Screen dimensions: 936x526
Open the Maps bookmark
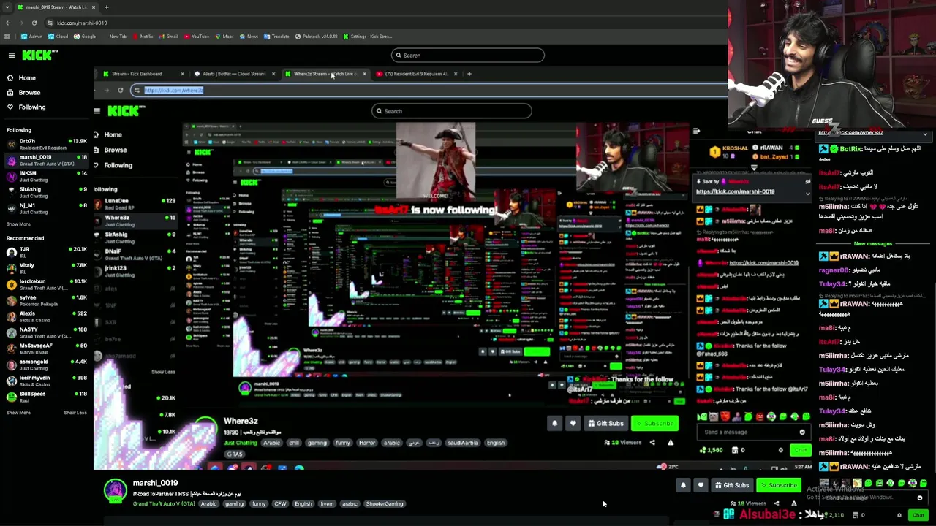pyautogui.click(x=224, y=37)
